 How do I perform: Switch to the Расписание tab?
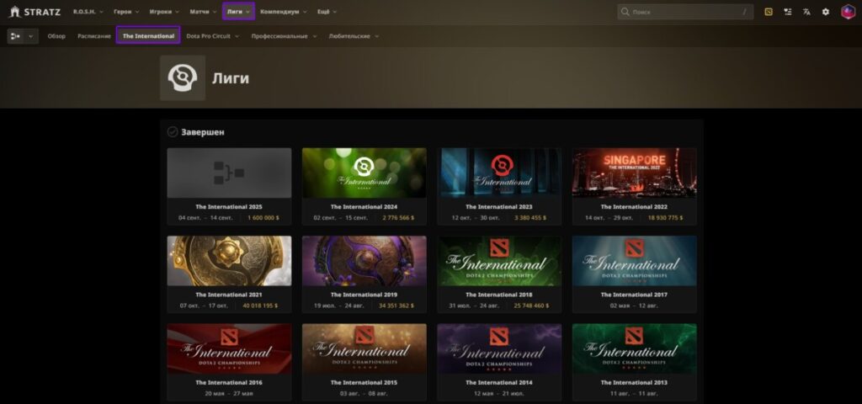pyautogui.click(x=94, y=36)
